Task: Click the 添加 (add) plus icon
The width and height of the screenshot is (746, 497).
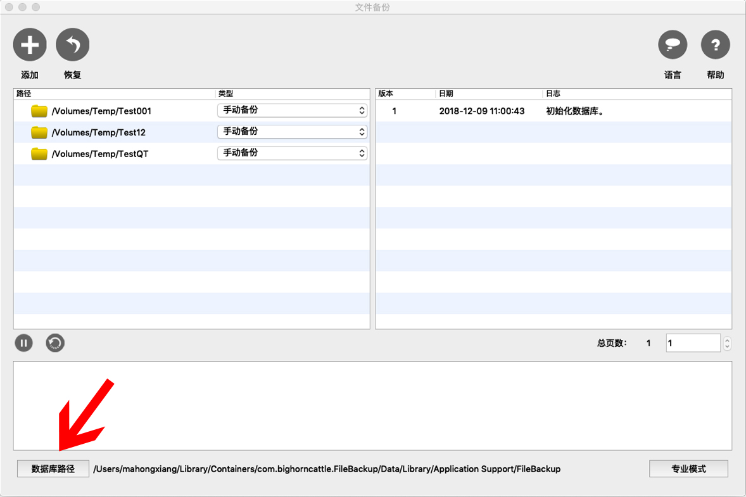Action: coord(30,45)
